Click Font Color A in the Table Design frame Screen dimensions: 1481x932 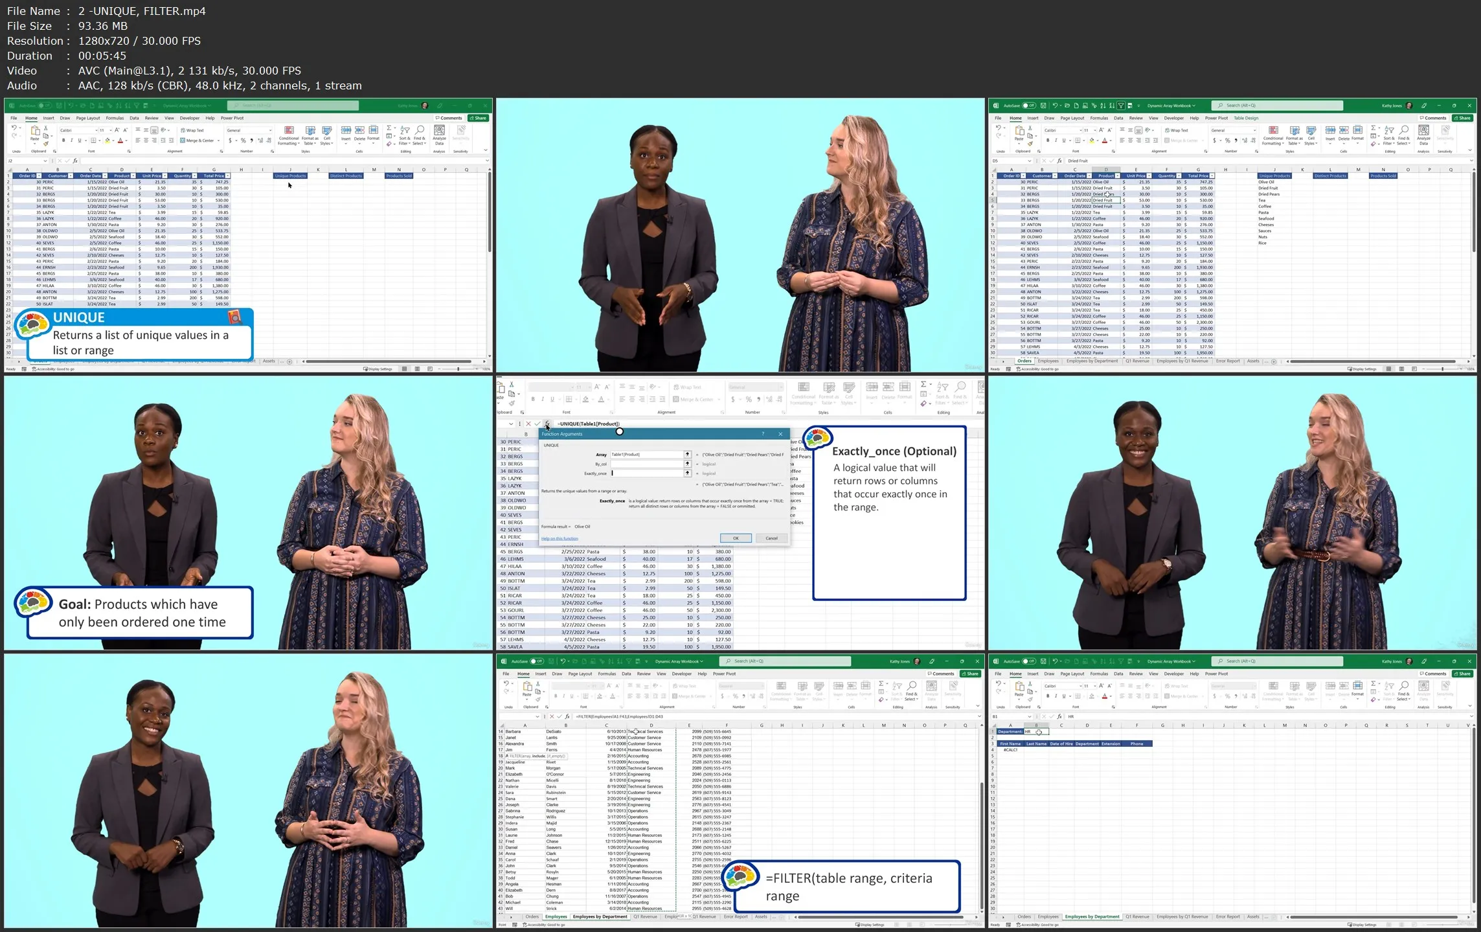(1105, 141)
